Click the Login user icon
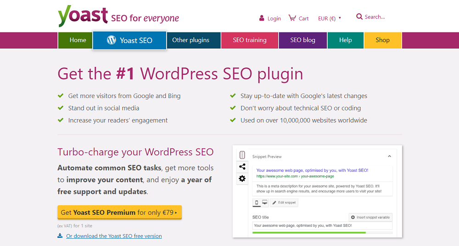The height and width of the screenshot is (246, 459). coord(262,18)
